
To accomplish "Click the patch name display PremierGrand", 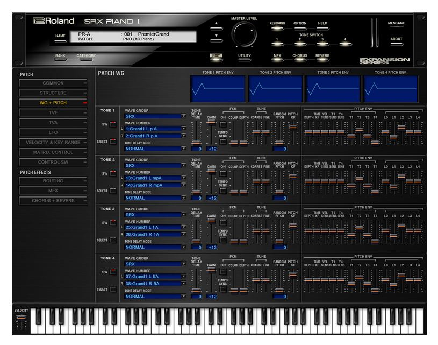I will [153, 34].
